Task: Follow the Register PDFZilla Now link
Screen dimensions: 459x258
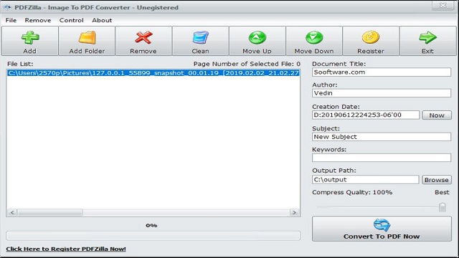Action: [x=66, y=249]
